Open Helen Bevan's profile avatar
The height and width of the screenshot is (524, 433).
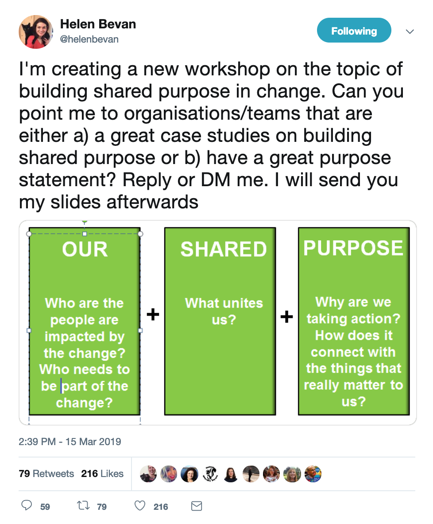[36, 32]
